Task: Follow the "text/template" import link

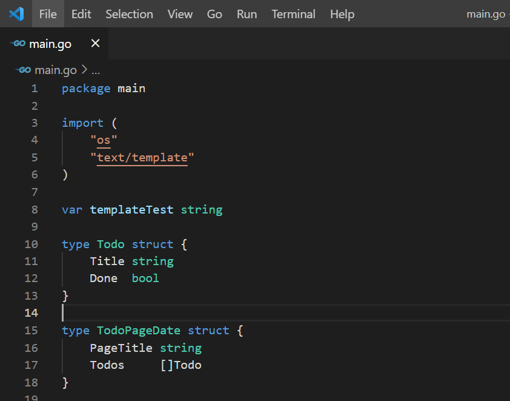Action: pos(142,158)
